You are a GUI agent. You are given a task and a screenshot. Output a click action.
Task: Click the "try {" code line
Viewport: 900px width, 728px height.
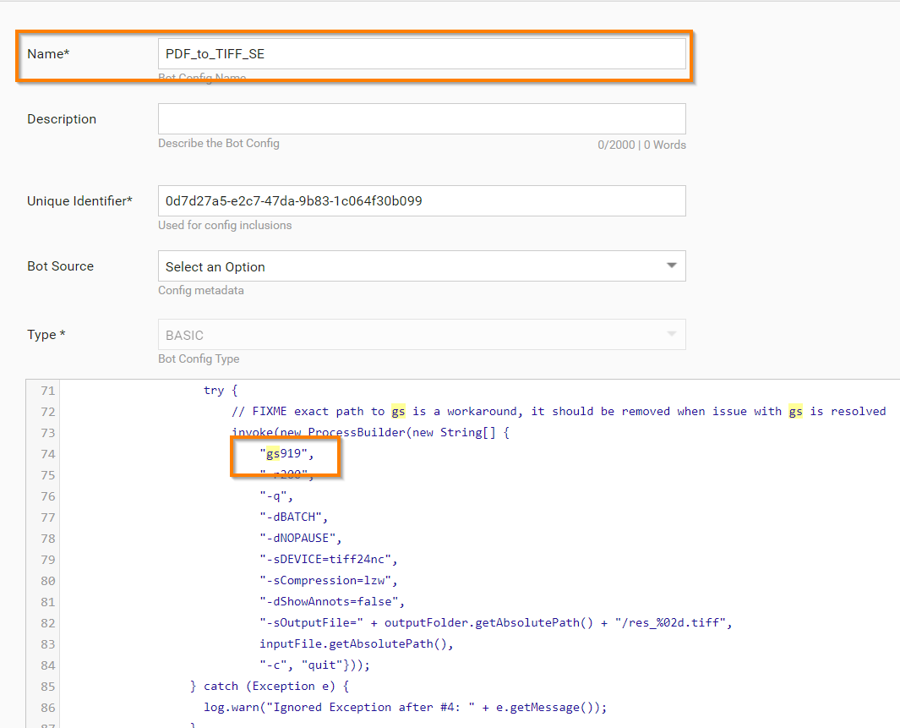(221, 391)
